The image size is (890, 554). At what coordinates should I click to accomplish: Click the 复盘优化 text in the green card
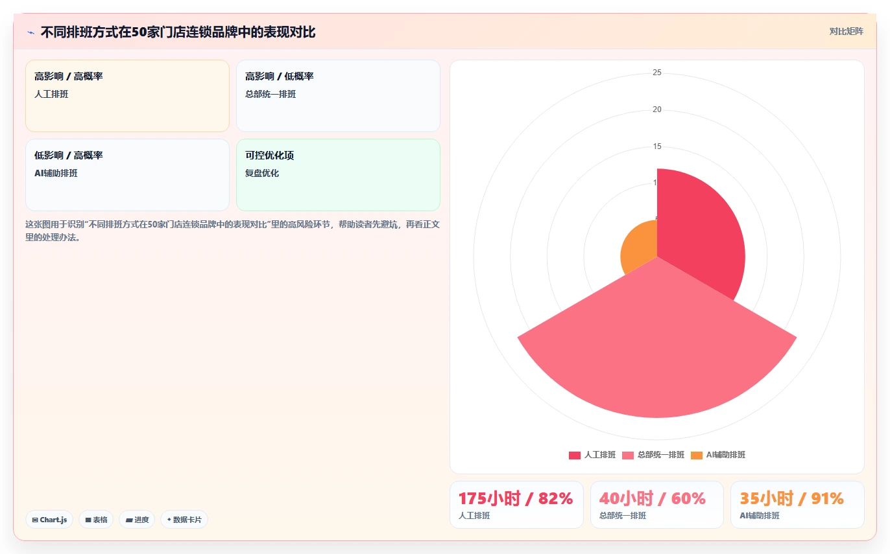[262, 174]
